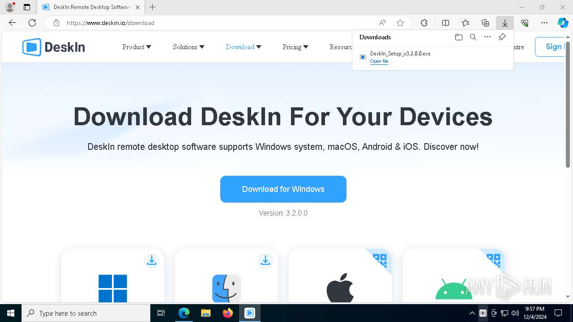Image resolution: width=573 pixels, height=322 pixels.
Task: Add page to favorites star icon
Action: coord(400,23)
